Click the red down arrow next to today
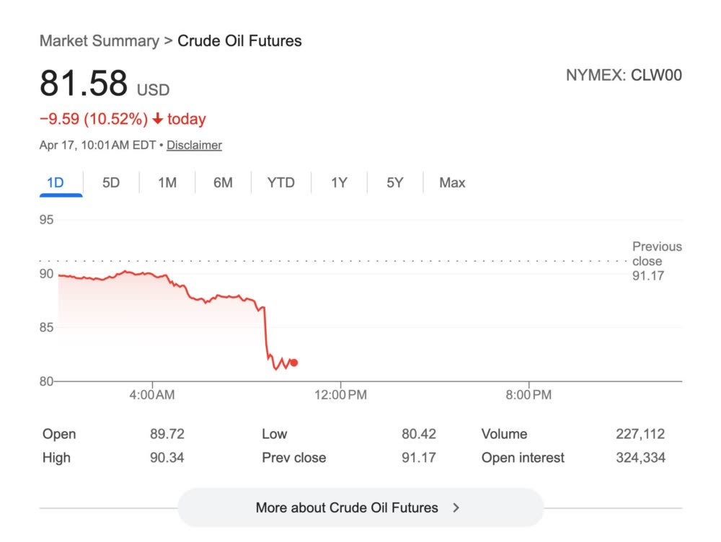 (x=158, y=120)
